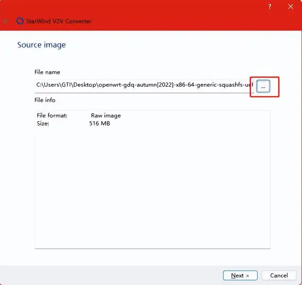The width and height of the screenshot is (302, 285).
Task: Cancel the conversion wizard
Action: [x=279, y=276]
